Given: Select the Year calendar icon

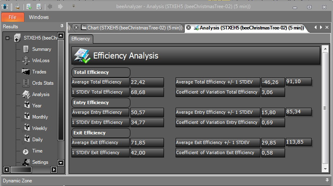Looking at the screenshot, I should click(x=27, y=105).
